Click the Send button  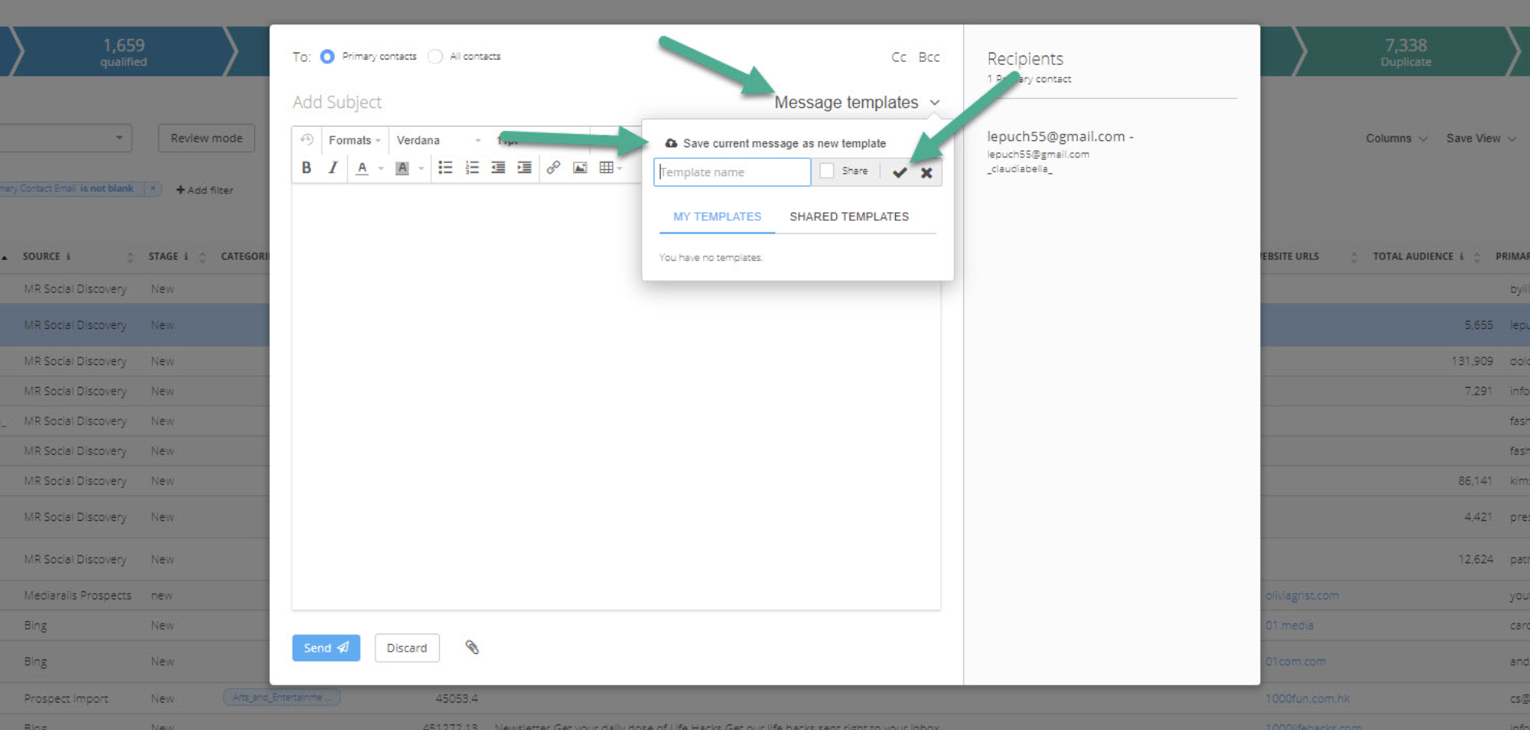pyautogui.click(x=326, y=648)
